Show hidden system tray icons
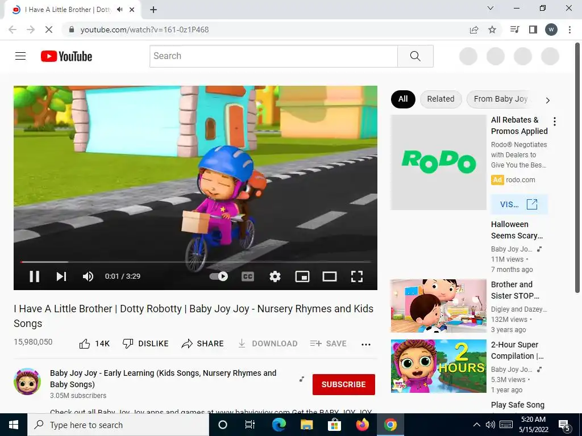The width and height of the screenshot is (582, 436). 477,425
